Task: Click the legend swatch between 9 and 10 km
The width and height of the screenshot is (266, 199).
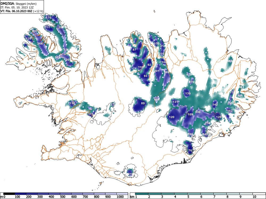Action: (246, 194)
